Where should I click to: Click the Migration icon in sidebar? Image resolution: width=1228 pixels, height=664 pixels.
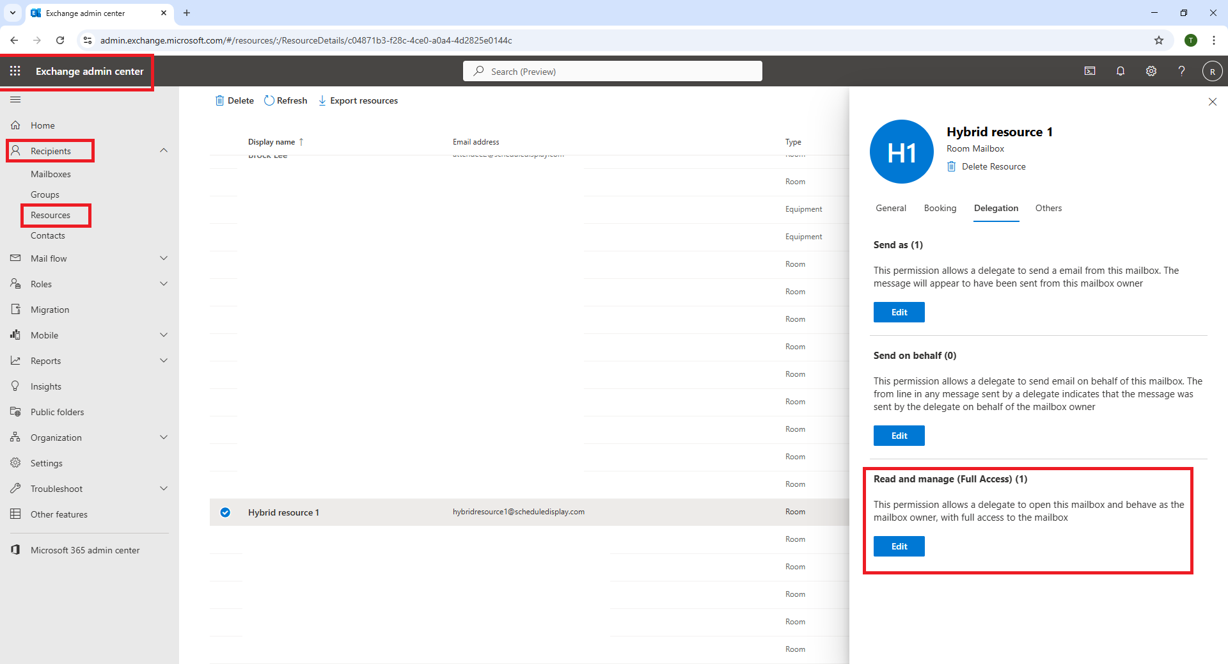(x=15, y=310)
